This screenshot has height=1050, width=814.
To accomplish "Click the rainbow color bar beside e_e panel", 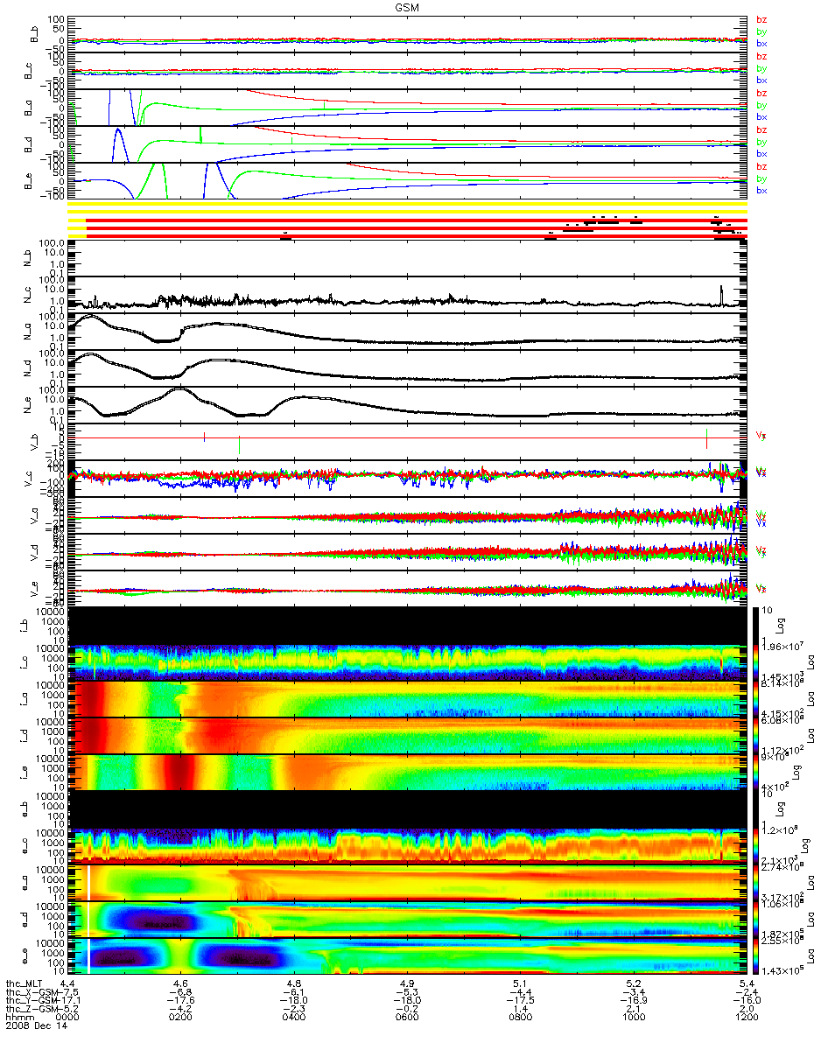I will click(x=757, y=955).
